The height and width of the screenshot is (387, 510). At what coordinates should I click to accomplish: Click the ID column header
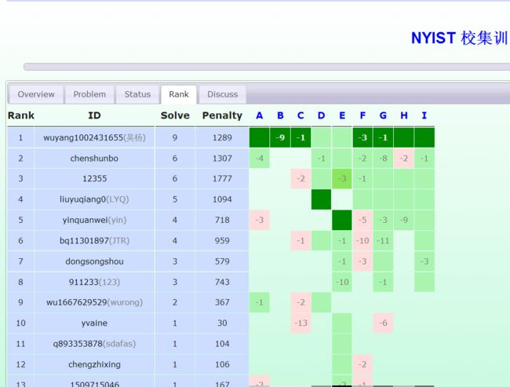(x=94, y=115)
